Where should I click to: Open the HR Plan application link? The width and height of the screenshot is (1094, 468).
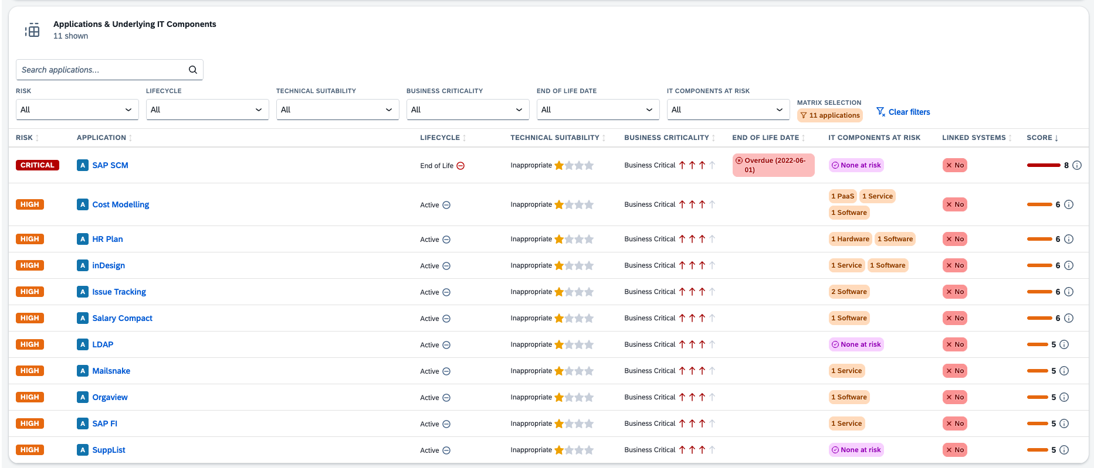(107, 239)
